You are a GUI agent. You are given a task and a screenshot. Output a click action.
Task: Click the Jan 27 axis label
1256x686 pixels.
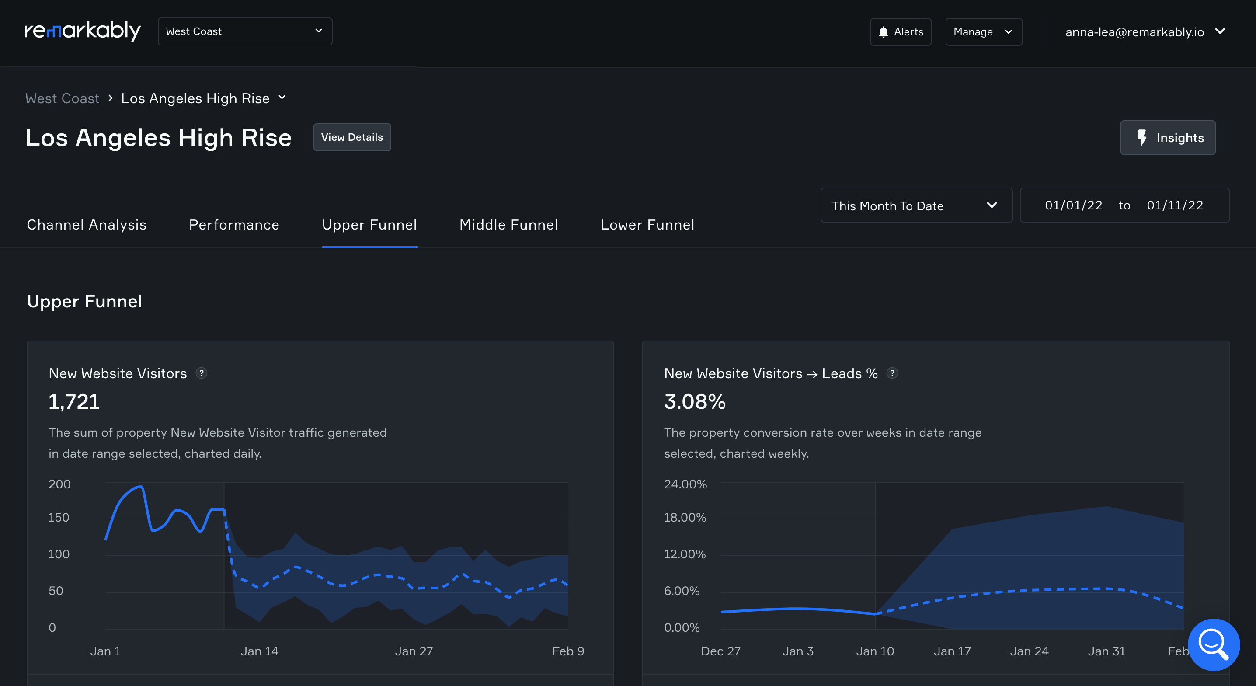414,651
